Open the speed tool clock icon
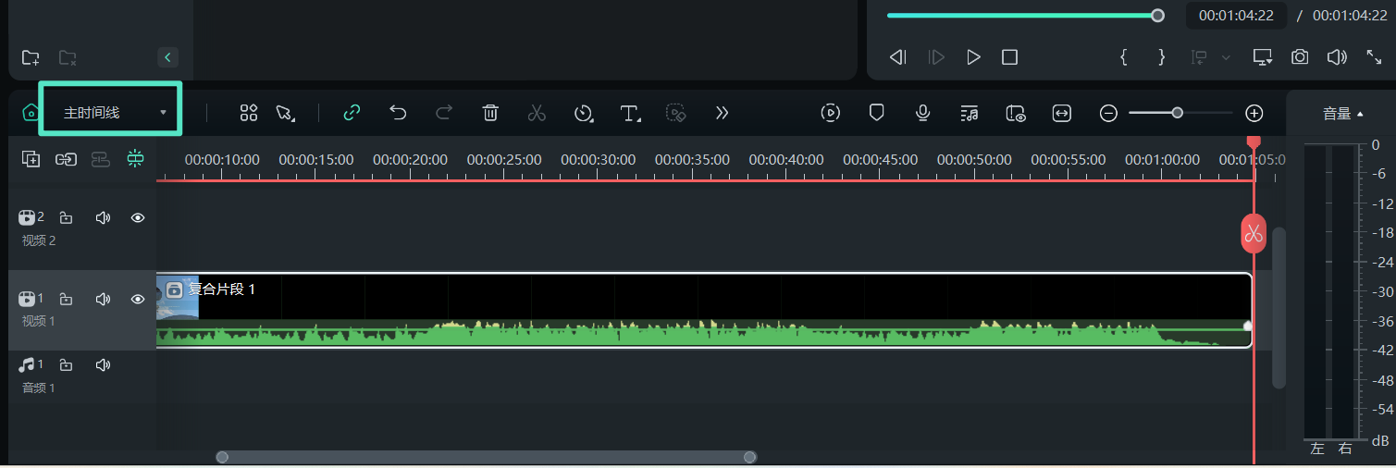The image size is (1396, 468). click(x=584, y=113)
